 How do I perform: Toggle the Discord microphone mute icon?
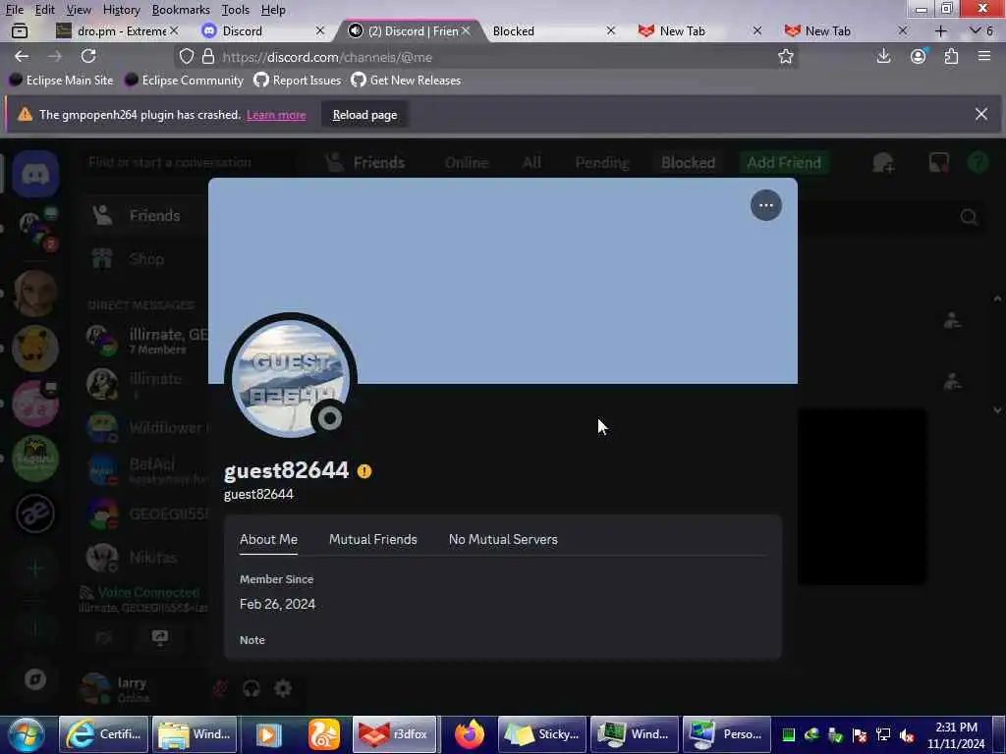[x=220, y=688]
